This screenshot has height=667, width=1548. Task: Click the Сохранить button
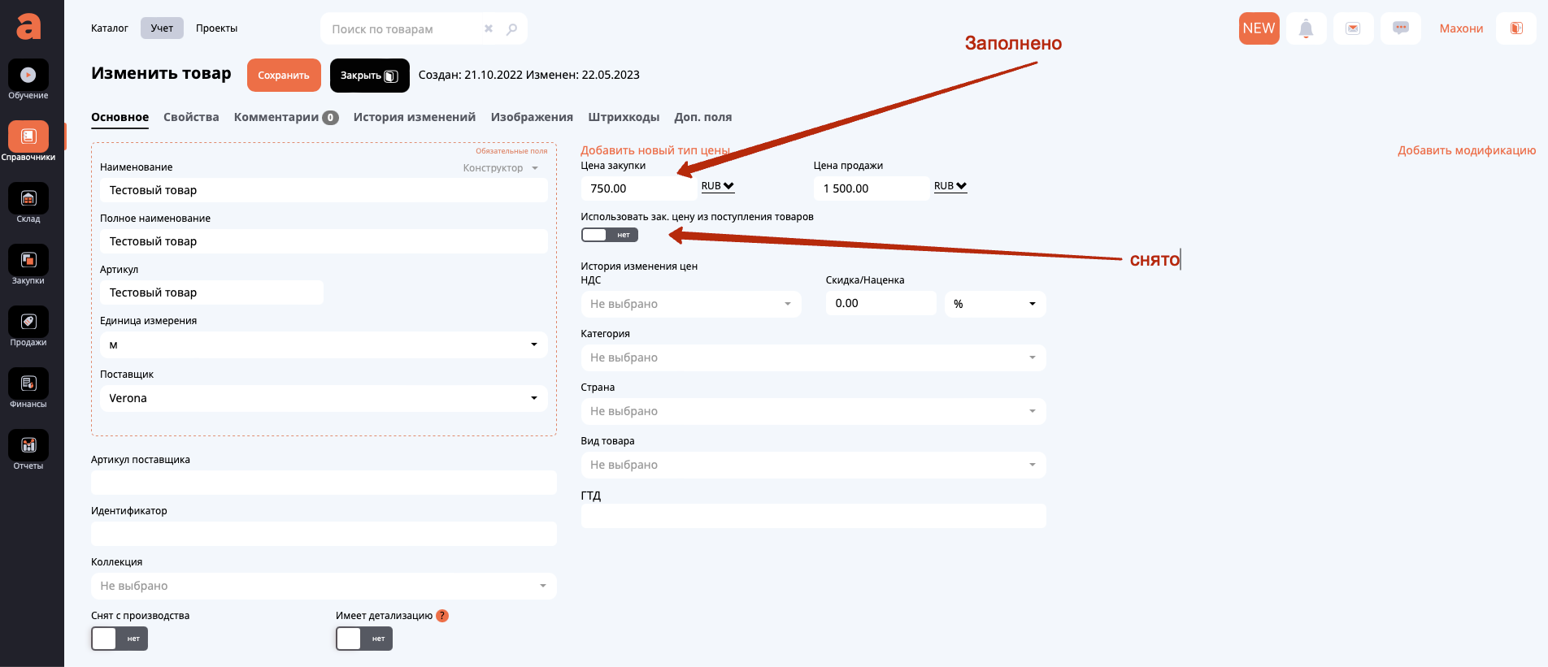[x=284, y=76]
